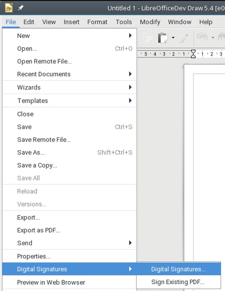Click the Undo arrow icon
225x291 pixels.
pyautogui.click(x=202, y=37)
